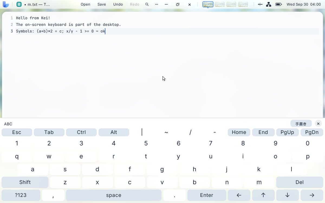Tap the letter t key
Screen dimensions: 325x203
[x=146, y=156]
